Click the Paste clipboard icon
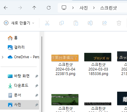 [76, 23]
